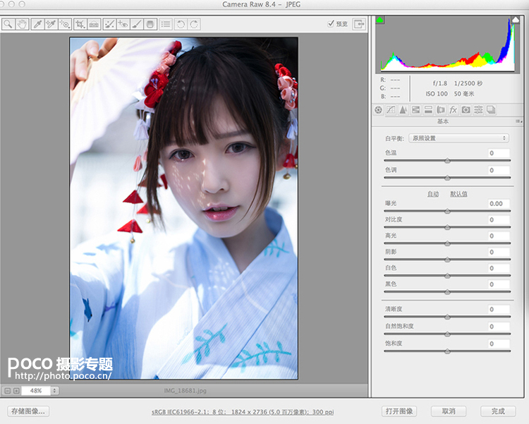Select the Hand tool
This screenshot has width=529, height=424.
click(23, 24)
